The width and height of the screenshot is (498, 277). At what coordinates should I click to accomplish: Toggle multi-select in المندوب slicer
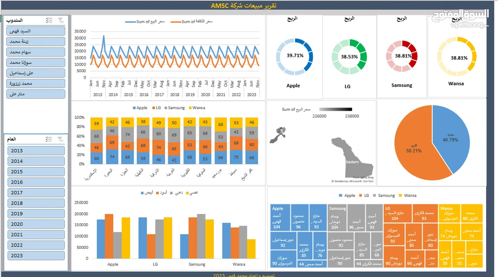pyautogui.click(x=49, y=20)
